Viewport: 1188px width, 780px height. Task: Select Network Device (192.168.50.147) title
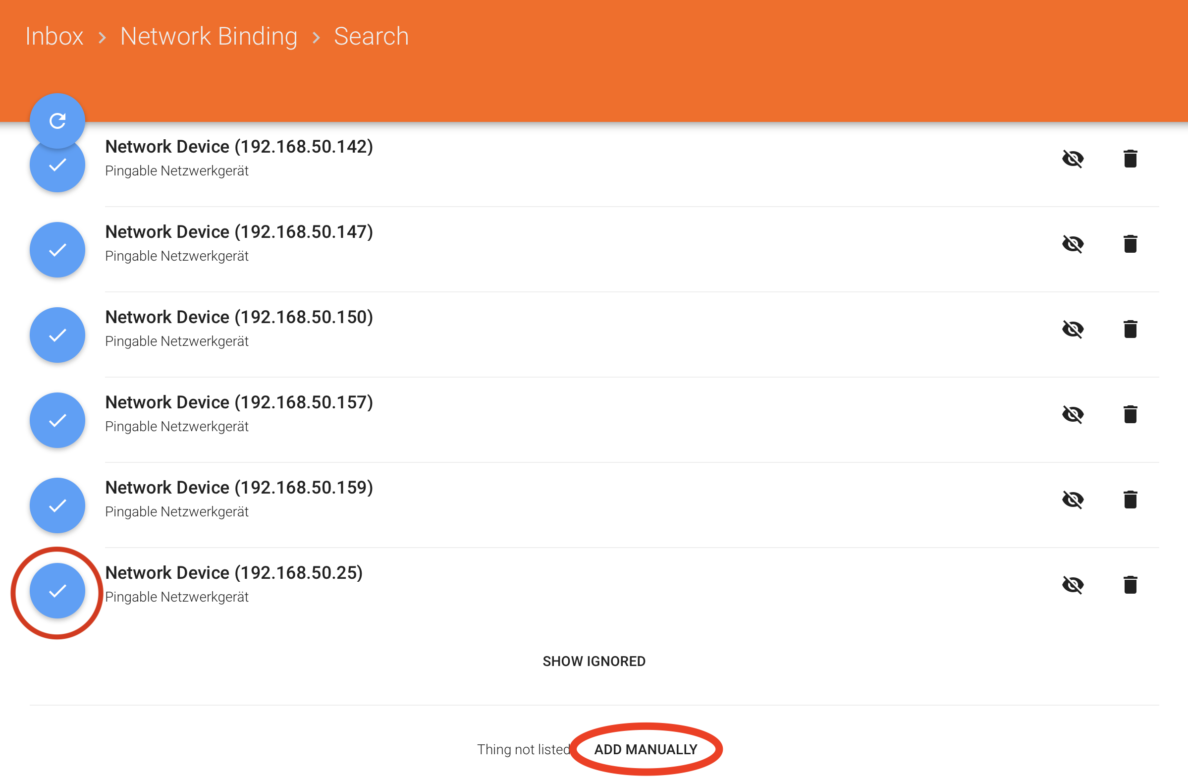click(239, 232)
